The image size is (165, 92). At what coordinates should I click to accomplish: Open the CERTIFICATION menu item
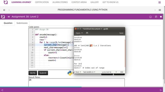42,2
